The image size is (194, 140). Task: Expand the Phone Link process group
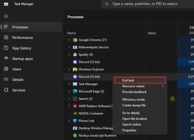pyautogui.click(x=69, y=121)
